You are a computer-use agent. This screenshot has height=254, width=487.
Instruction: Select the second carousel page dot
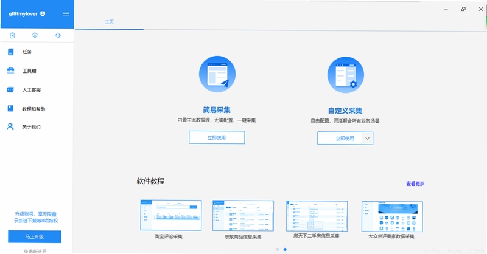pyautogui.click(x=285, y=249)
